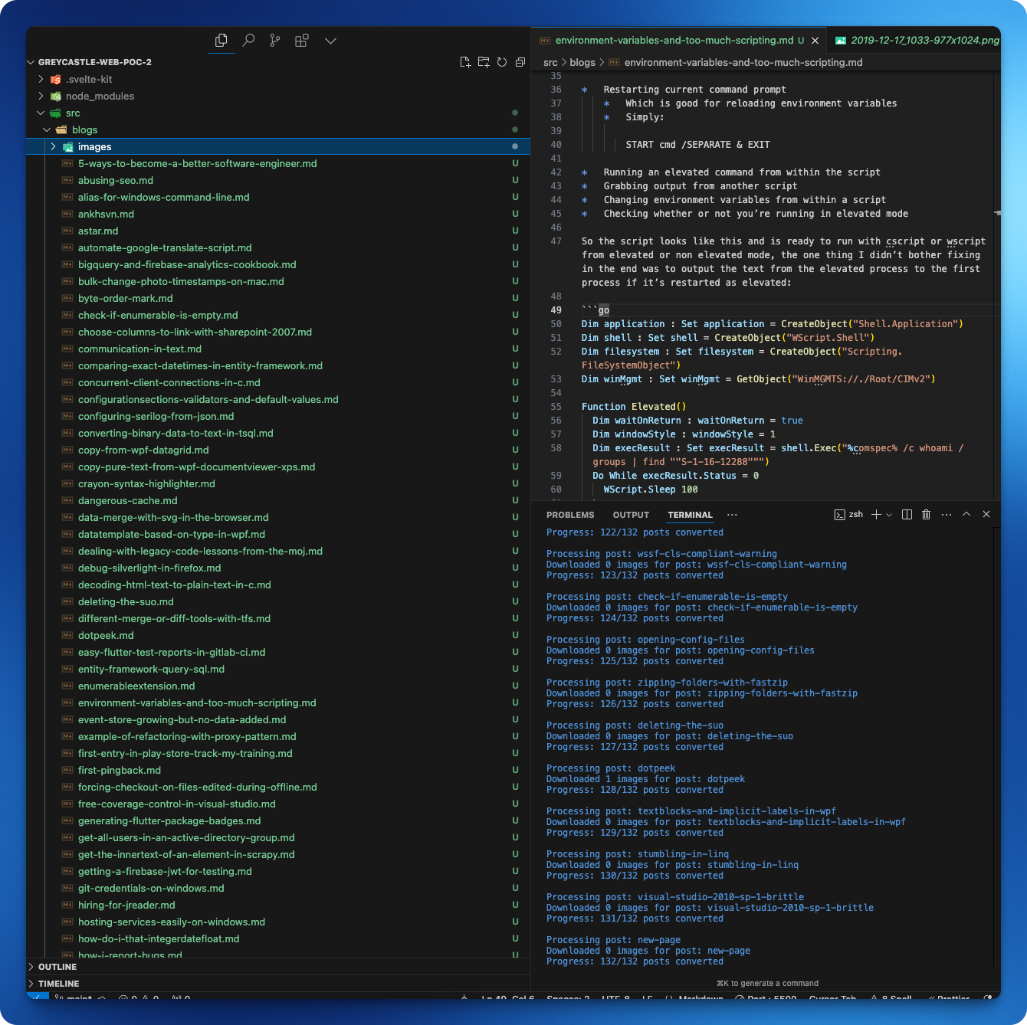This screenshot has height=1025, width=1027.
Task: Close the terminal panel
Action: (986, 515)
